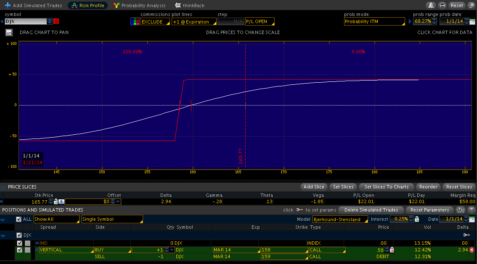The height and width of the screenshot is (264, 477).
Task: Click the Set Slices To Charts button
Action: coord(386,187)
